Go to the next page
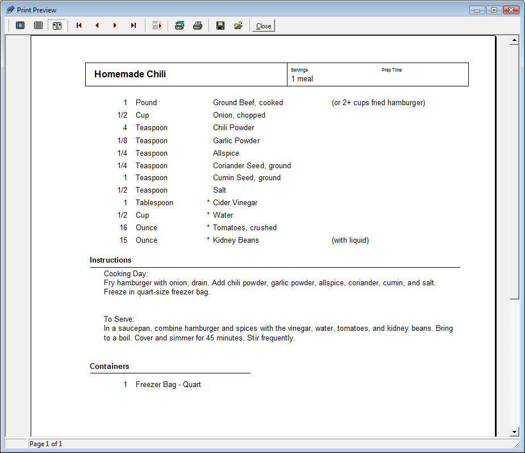 click(115, 26)
